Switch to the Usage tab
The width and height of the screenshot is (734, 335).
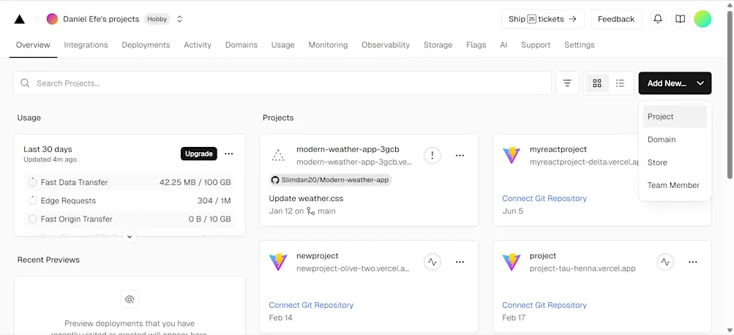click(x=282, y=45)
